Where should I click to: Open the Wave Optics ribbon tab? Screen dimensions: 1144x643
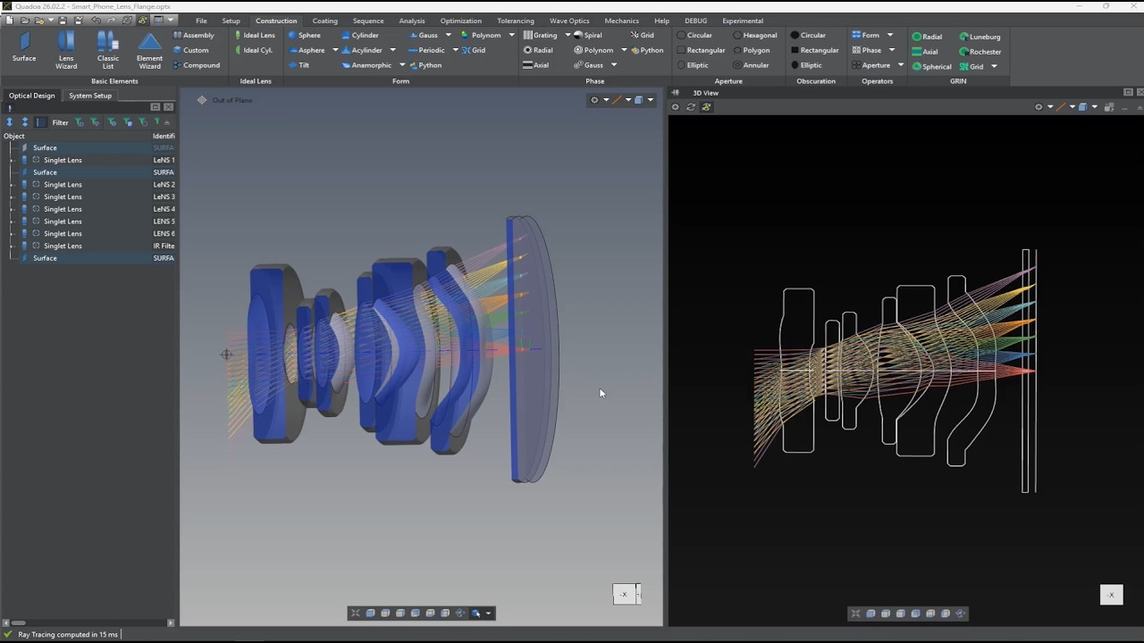coord(569,21)
